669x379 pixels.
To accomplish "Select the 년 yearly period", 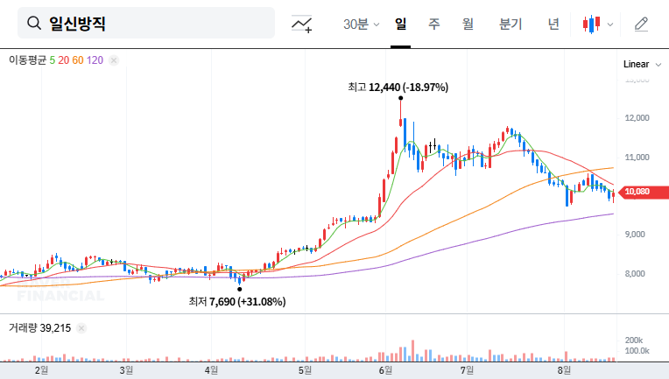I will [553, 24].
